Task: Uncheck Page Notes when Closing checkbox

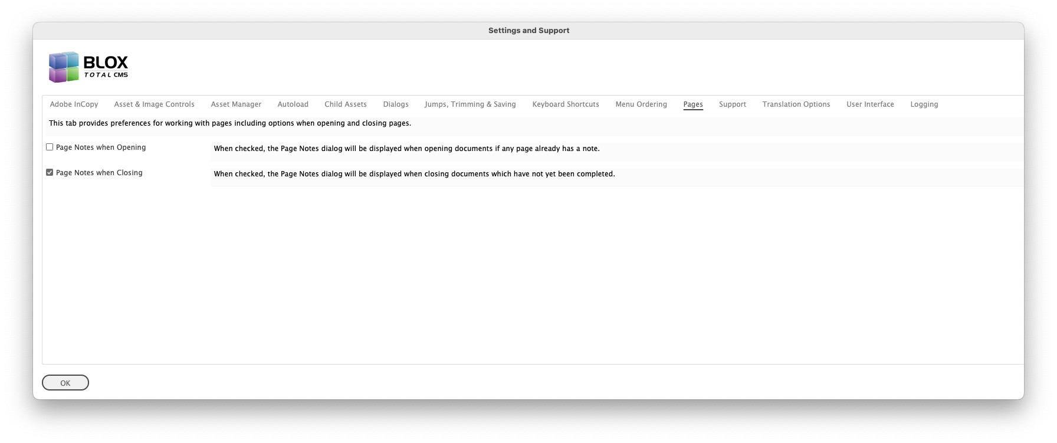Action: click(x=50, y=173)
